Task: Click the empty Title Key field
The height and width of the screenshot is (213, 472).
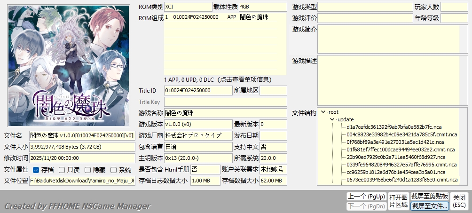Action: [x=226, y=102]
